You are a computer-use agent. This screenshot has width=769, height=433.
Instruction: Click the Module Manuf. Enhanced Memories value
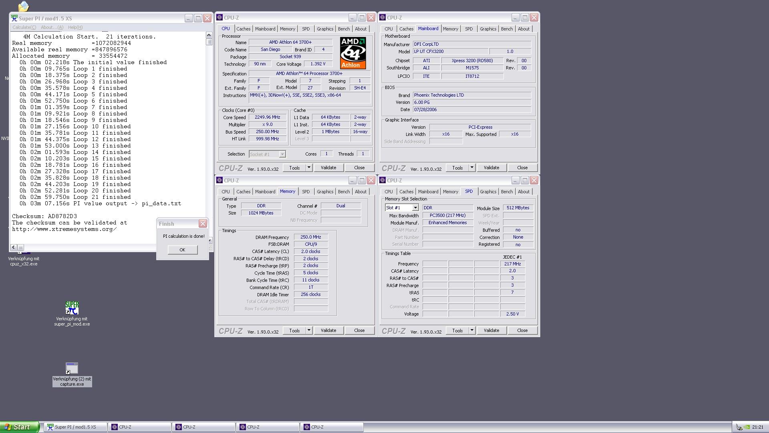click(448, 223)
